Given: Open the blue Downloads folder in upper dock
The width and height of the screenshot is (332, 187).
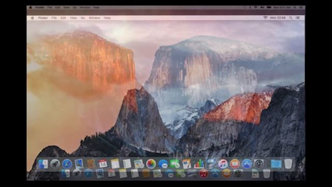Looking at the screenshot, I should [276, 164].
